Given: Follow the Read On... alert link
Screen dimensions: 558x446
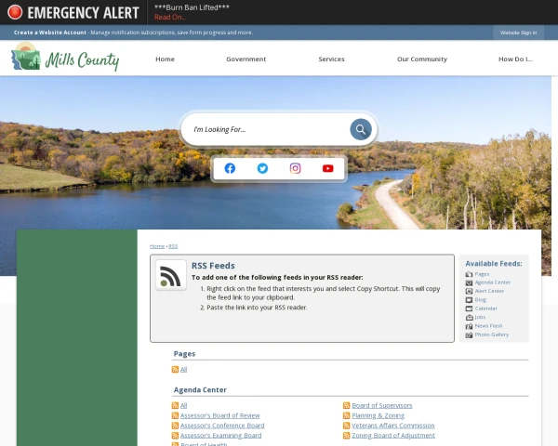Looking at the screenshot, I should (170, 17).
